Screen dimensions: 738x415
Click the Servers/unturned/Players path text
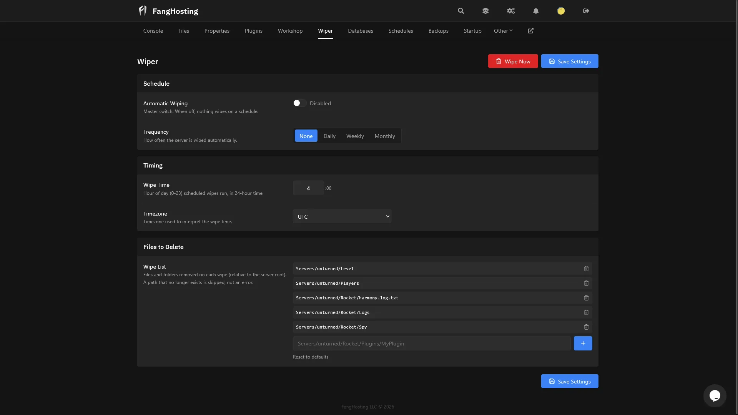[x=327, y=283]
